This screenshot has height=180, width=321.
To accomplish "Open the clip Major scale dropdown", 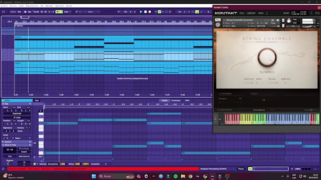I will pyautogui.click(x=23, y=138).
